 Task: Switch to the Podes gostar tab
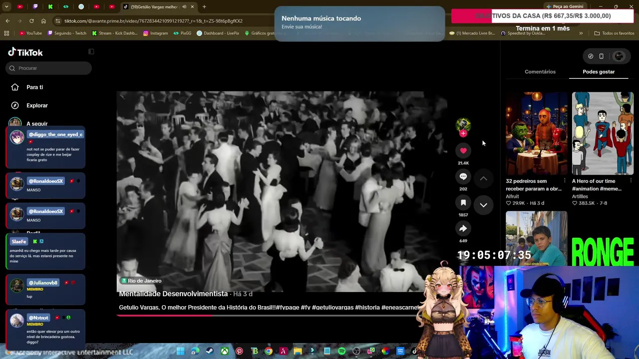tap(599, 72)
